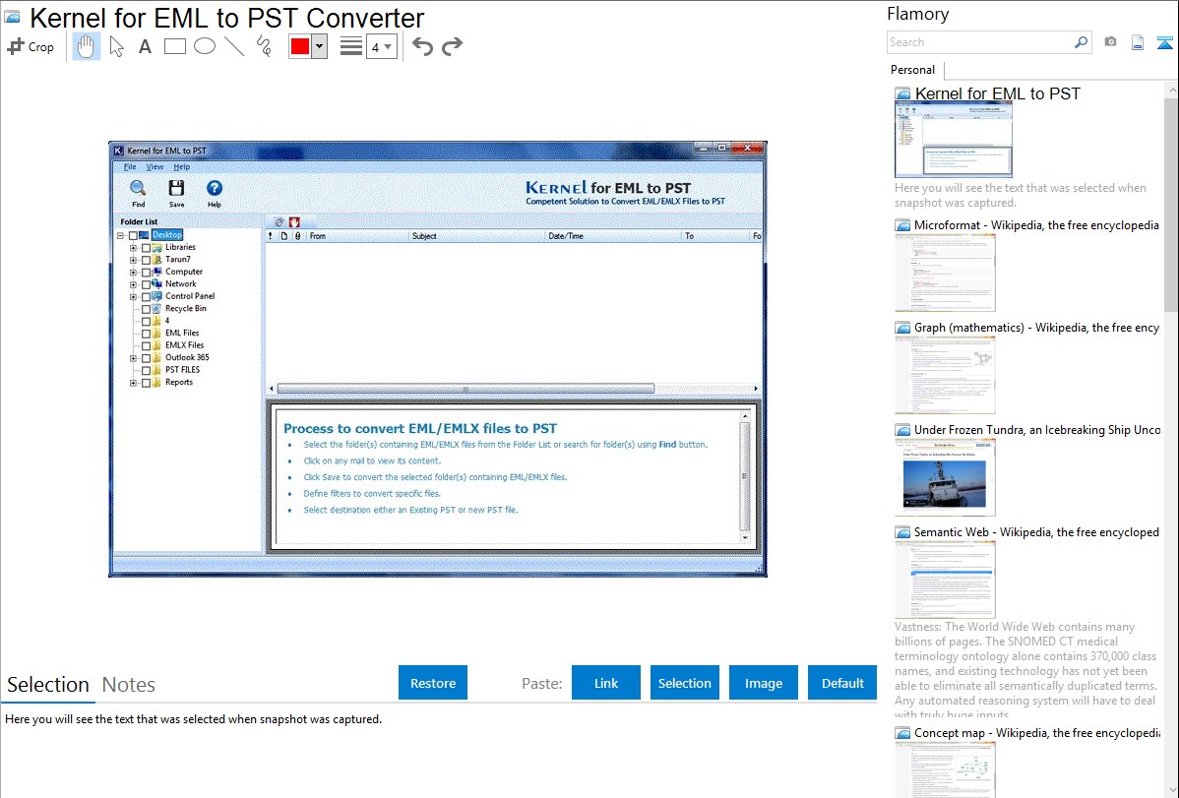Expand the Reports tree node
This screenshot has height=798, width=1179.
coord(133,383)
